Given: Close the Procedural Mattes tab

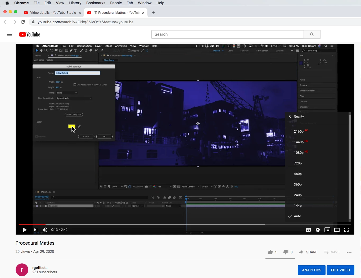Looking at the screenshot, I should click(143, 13).
